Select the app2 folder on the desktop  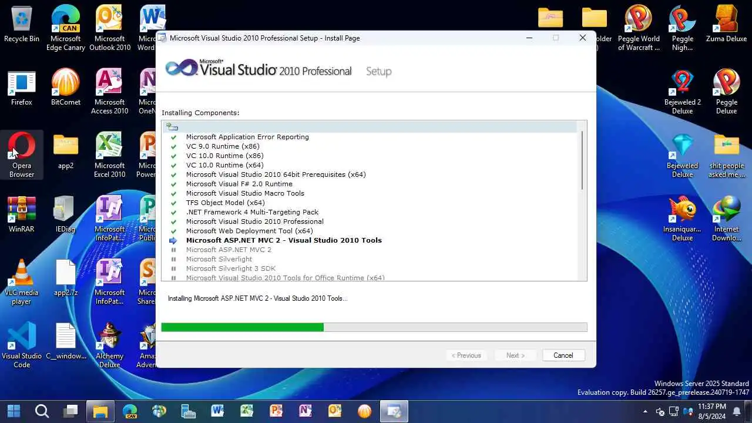click(66, 152)
